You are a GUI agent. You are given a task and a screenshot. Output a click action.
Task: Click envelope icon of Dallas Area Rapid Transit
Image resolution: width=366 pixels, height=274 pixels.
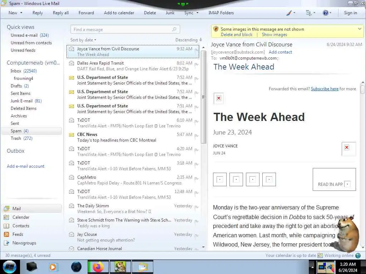point(71,63)
